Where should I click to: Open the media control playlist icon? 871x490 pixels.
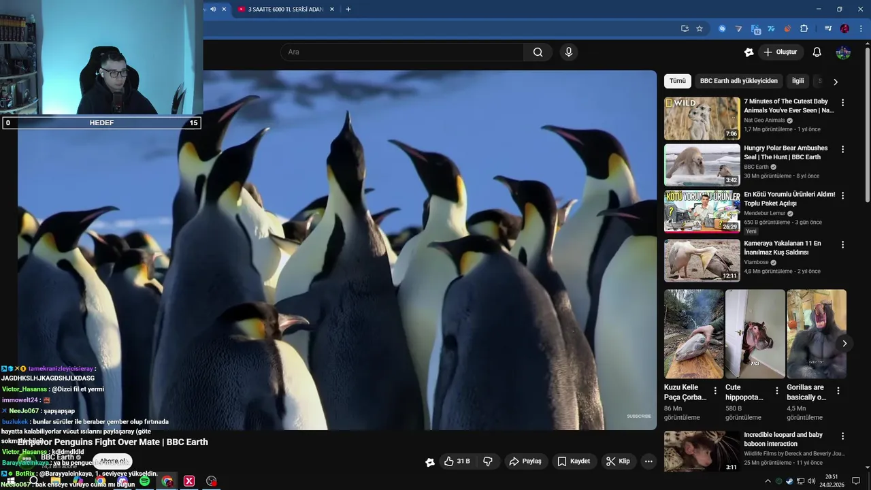(828, 29)
